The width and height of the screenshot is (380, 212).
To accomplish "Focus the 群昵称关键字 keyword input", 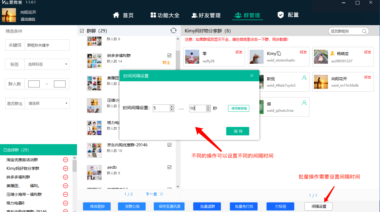I will click(47, 45).
